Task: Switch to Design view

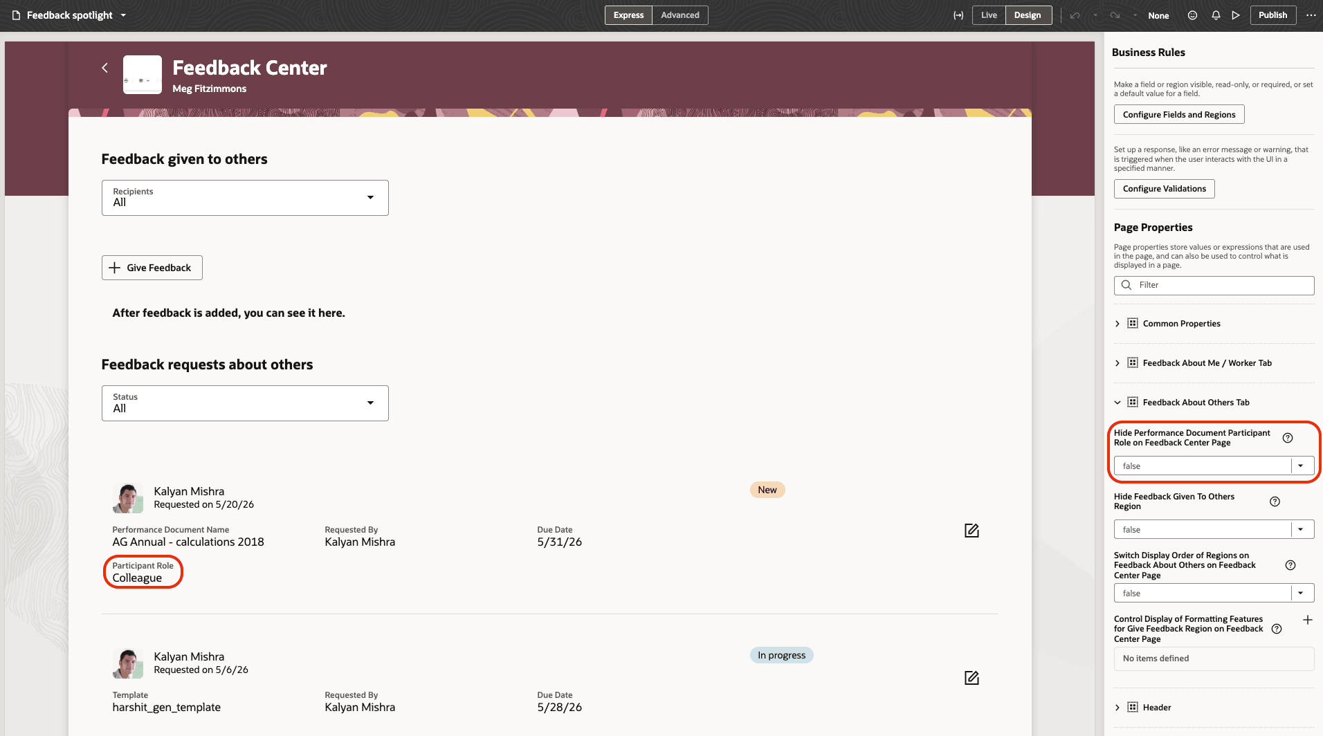Action: click(x=1028, y=15)
